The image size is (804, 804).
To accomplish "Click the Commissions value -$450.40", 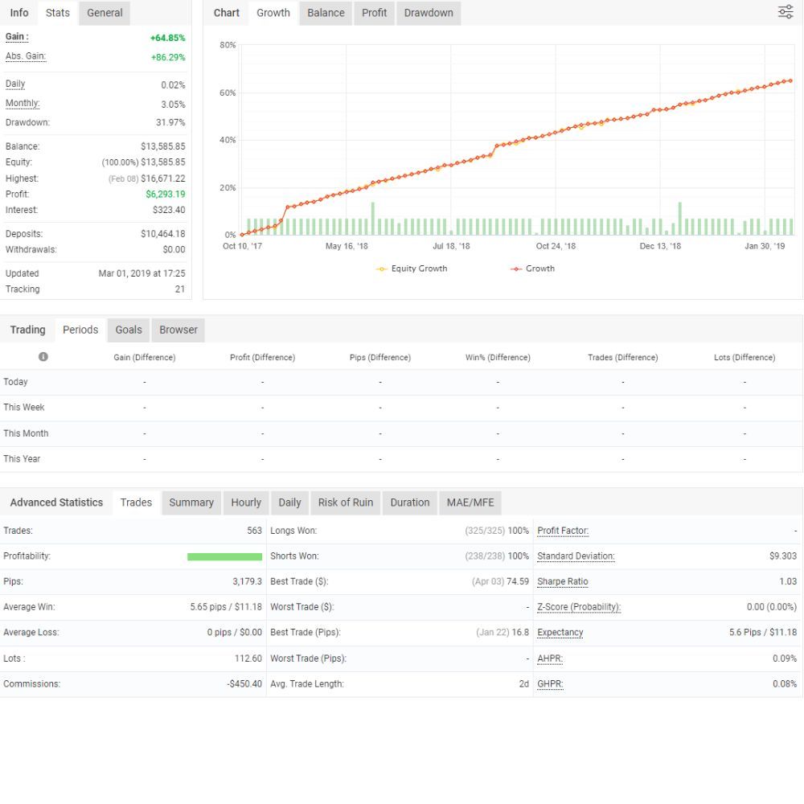I will point(244,684).
